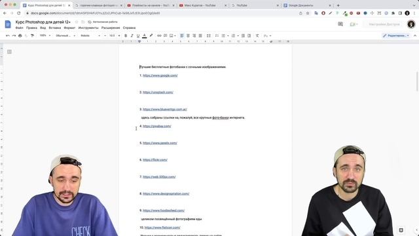Reload the page in Chrome

tap(19, 13)
